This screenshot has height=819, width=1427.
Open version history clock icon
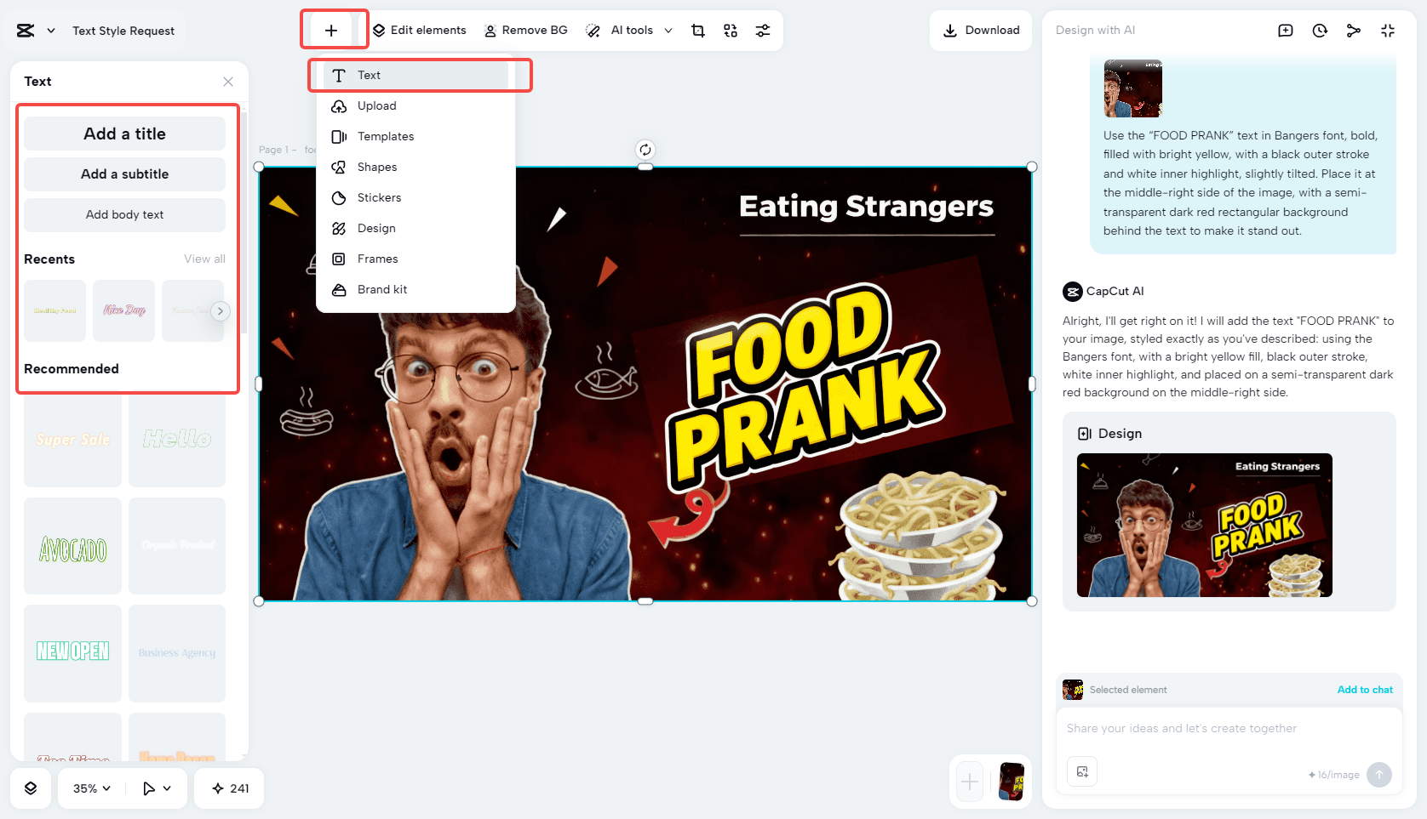point(1320,30)
